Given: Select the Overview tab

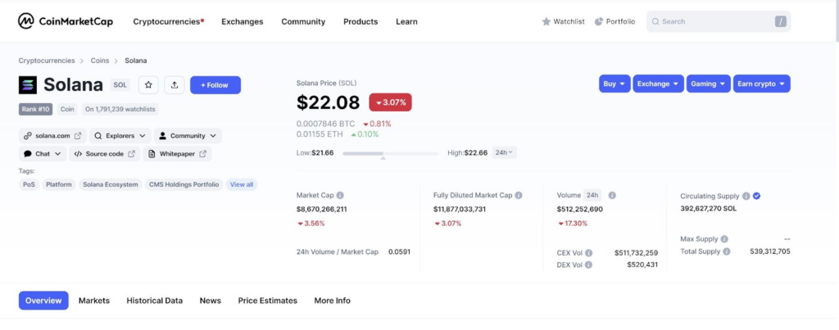Looking at the screenshot, I should (x=43, y=301).
